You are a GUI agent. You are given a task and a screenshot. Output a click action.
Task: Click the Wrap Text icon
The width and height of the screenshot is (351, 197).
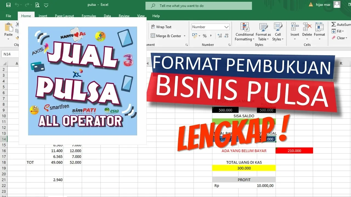click(153, 27)
